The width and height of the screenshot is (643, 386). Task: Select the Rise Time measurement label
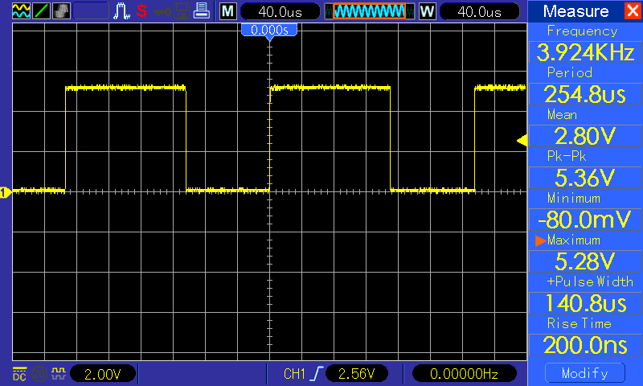click(x=579, y=323)
